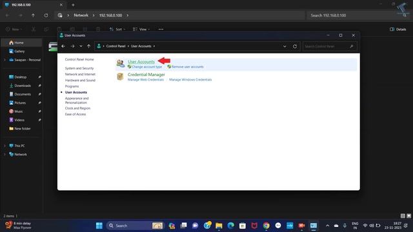
Task: Go to Control Panel Home
Action: point(79,59)
